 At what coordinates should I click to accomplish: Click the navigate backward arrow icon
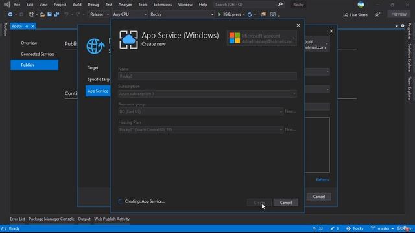pyautogui.click(x=10, y=14)
